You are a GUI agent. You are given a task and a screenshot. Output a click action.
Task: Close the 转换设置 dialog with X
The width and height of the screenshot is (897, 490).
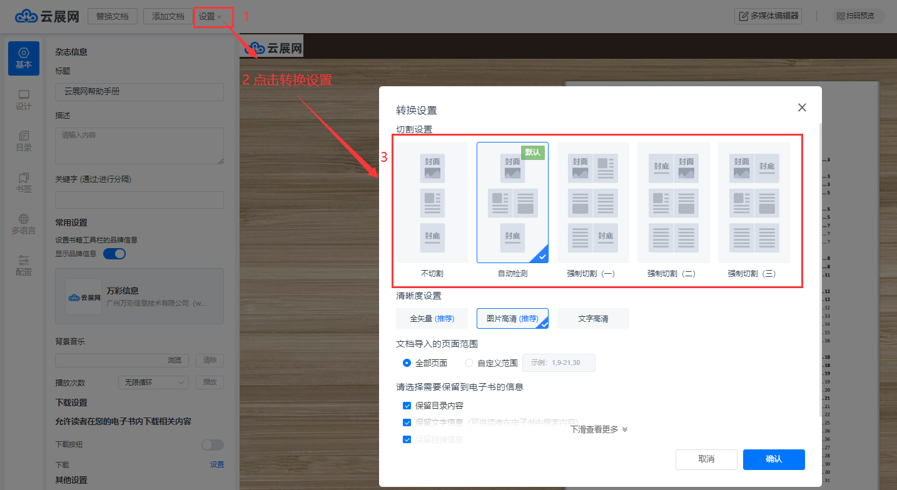(x=802, y=107)
